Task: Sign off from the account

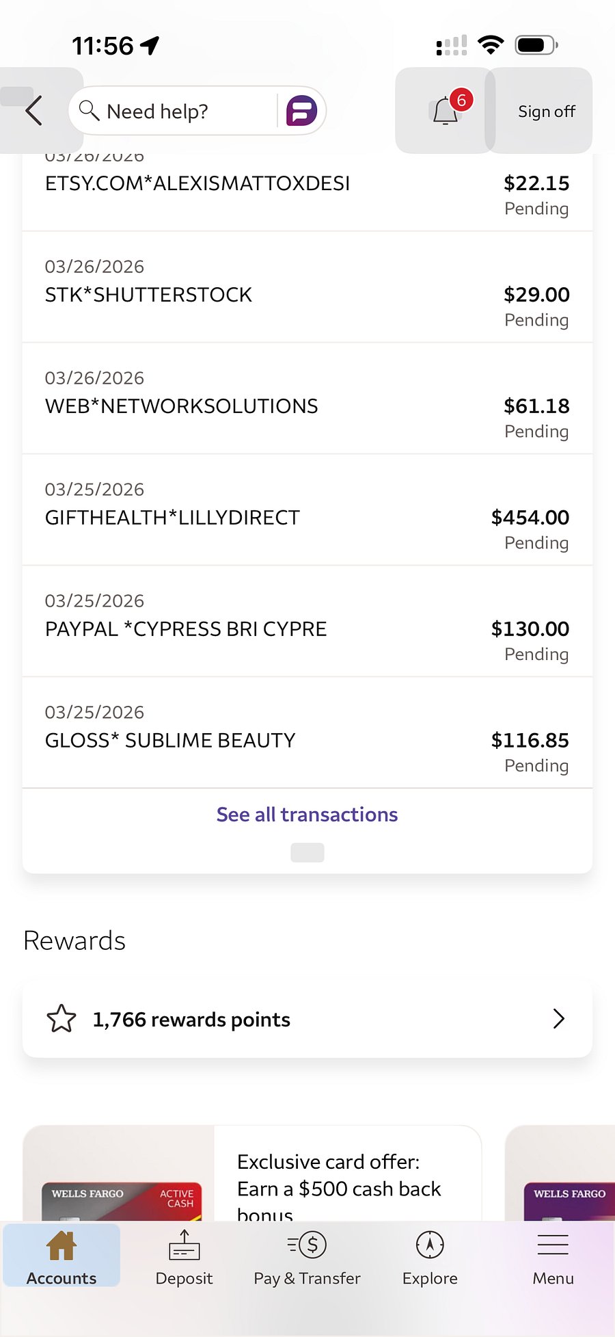Action: click(x=547, y=111)
